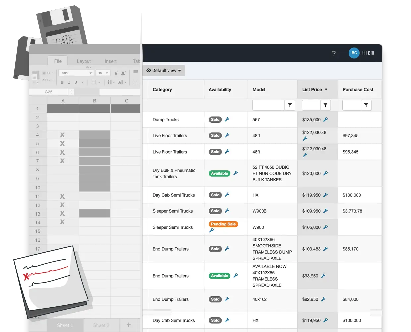
Task: Open the help question mark icon
Action: tap(334, 53)
